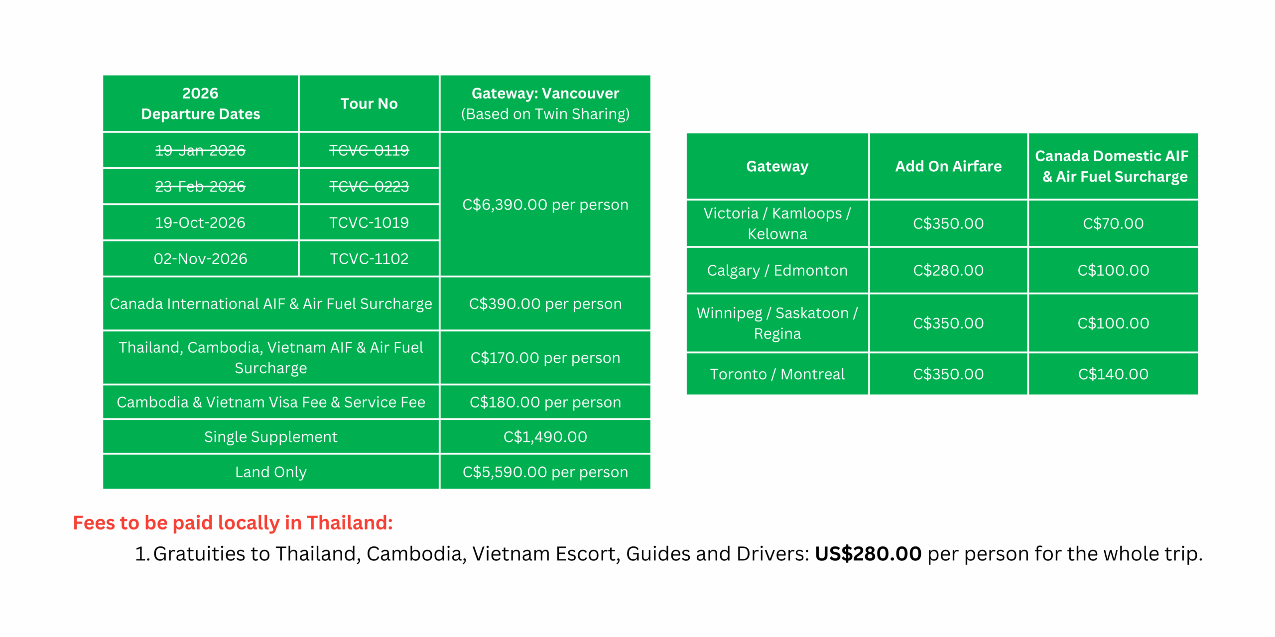The height and width of the screenshot is (637, 1275).
Task: Click the 'Add On Airfare' column header
Action: click(x=948, y=166)
